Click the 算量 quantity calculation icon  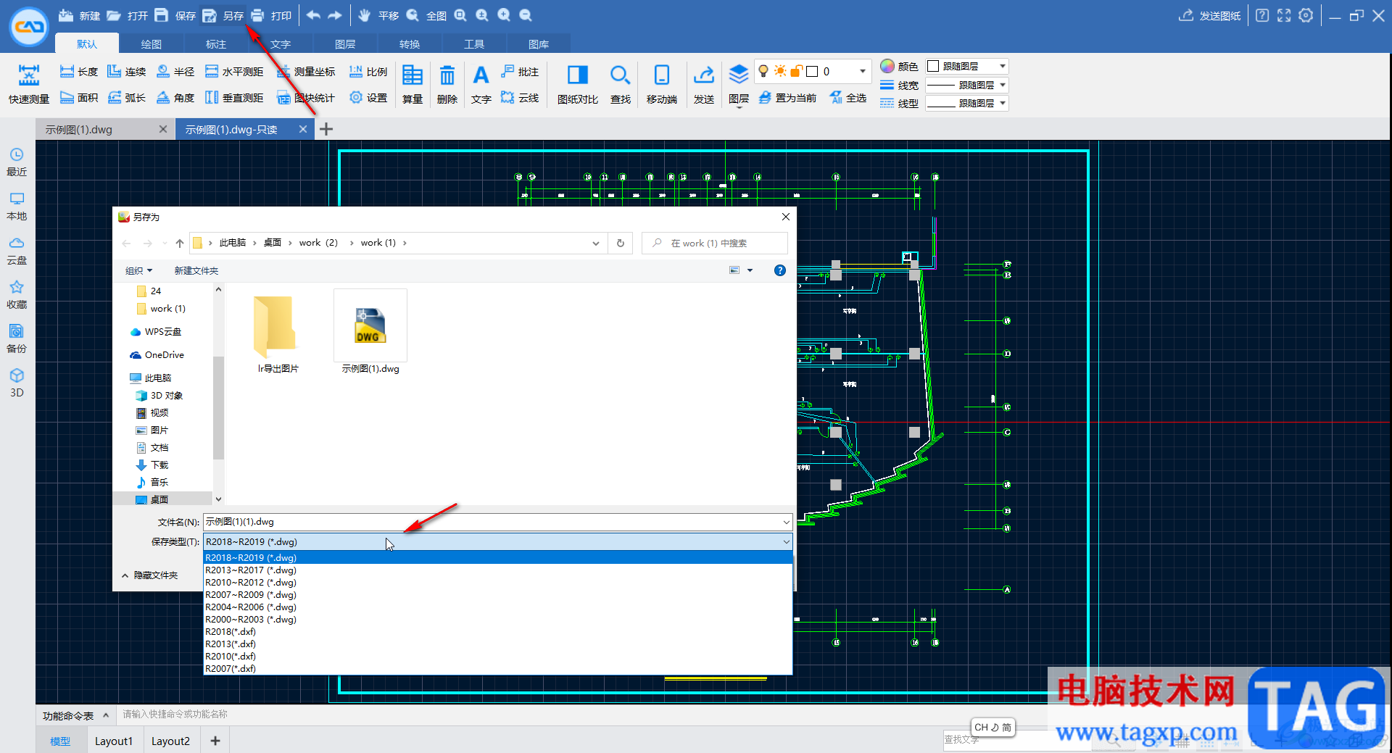(413, 75)
